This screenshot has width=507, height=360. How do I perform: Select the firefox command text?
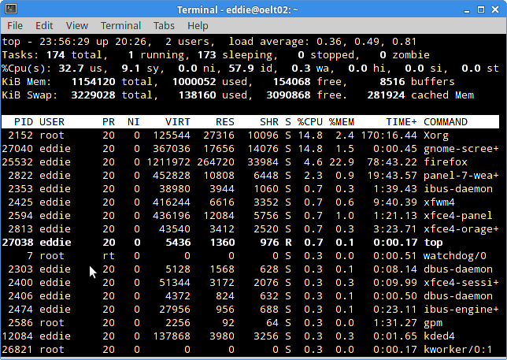point(446,162)
